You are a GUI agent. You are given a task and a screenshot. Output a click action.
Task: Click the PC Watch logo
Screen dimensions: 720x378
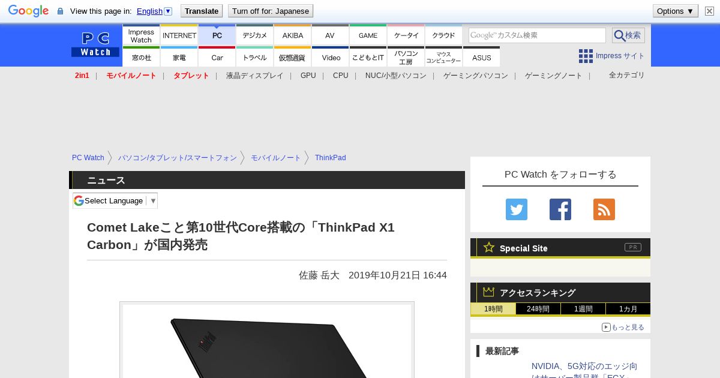click(x=95, y=44)
